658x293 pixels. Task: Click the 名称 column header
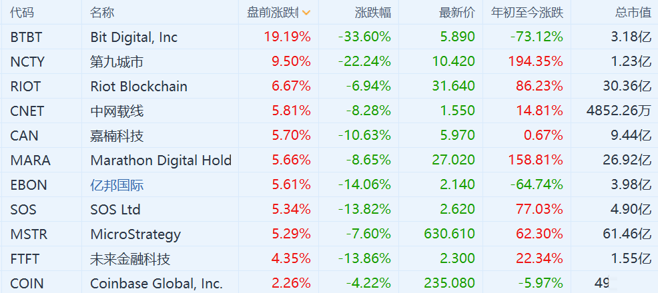pos(102,13)
